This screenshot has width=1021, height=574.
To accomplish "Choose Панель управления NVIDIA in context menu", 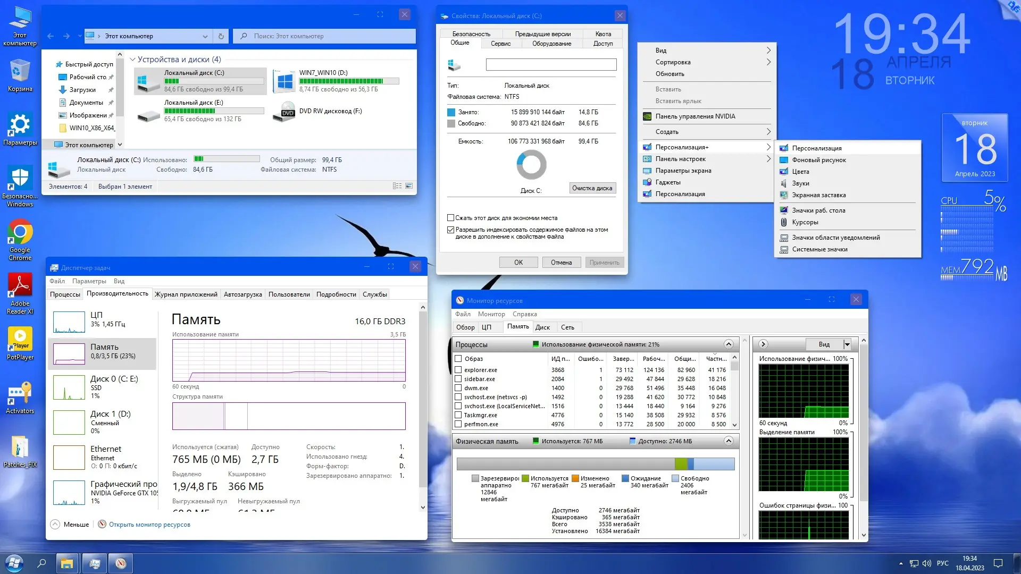I will (695, 116).
